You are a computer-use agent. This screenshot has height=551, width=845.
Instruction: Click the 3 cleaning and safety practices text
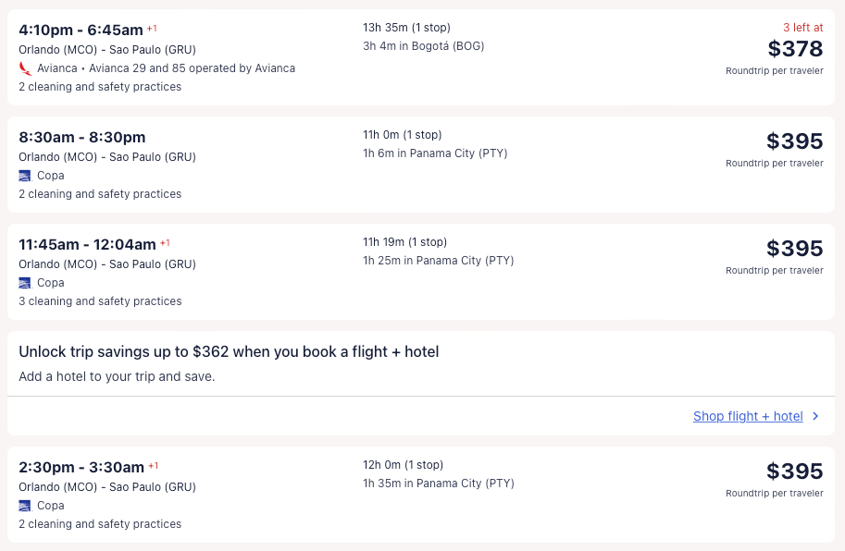click(x=100, y=301)
